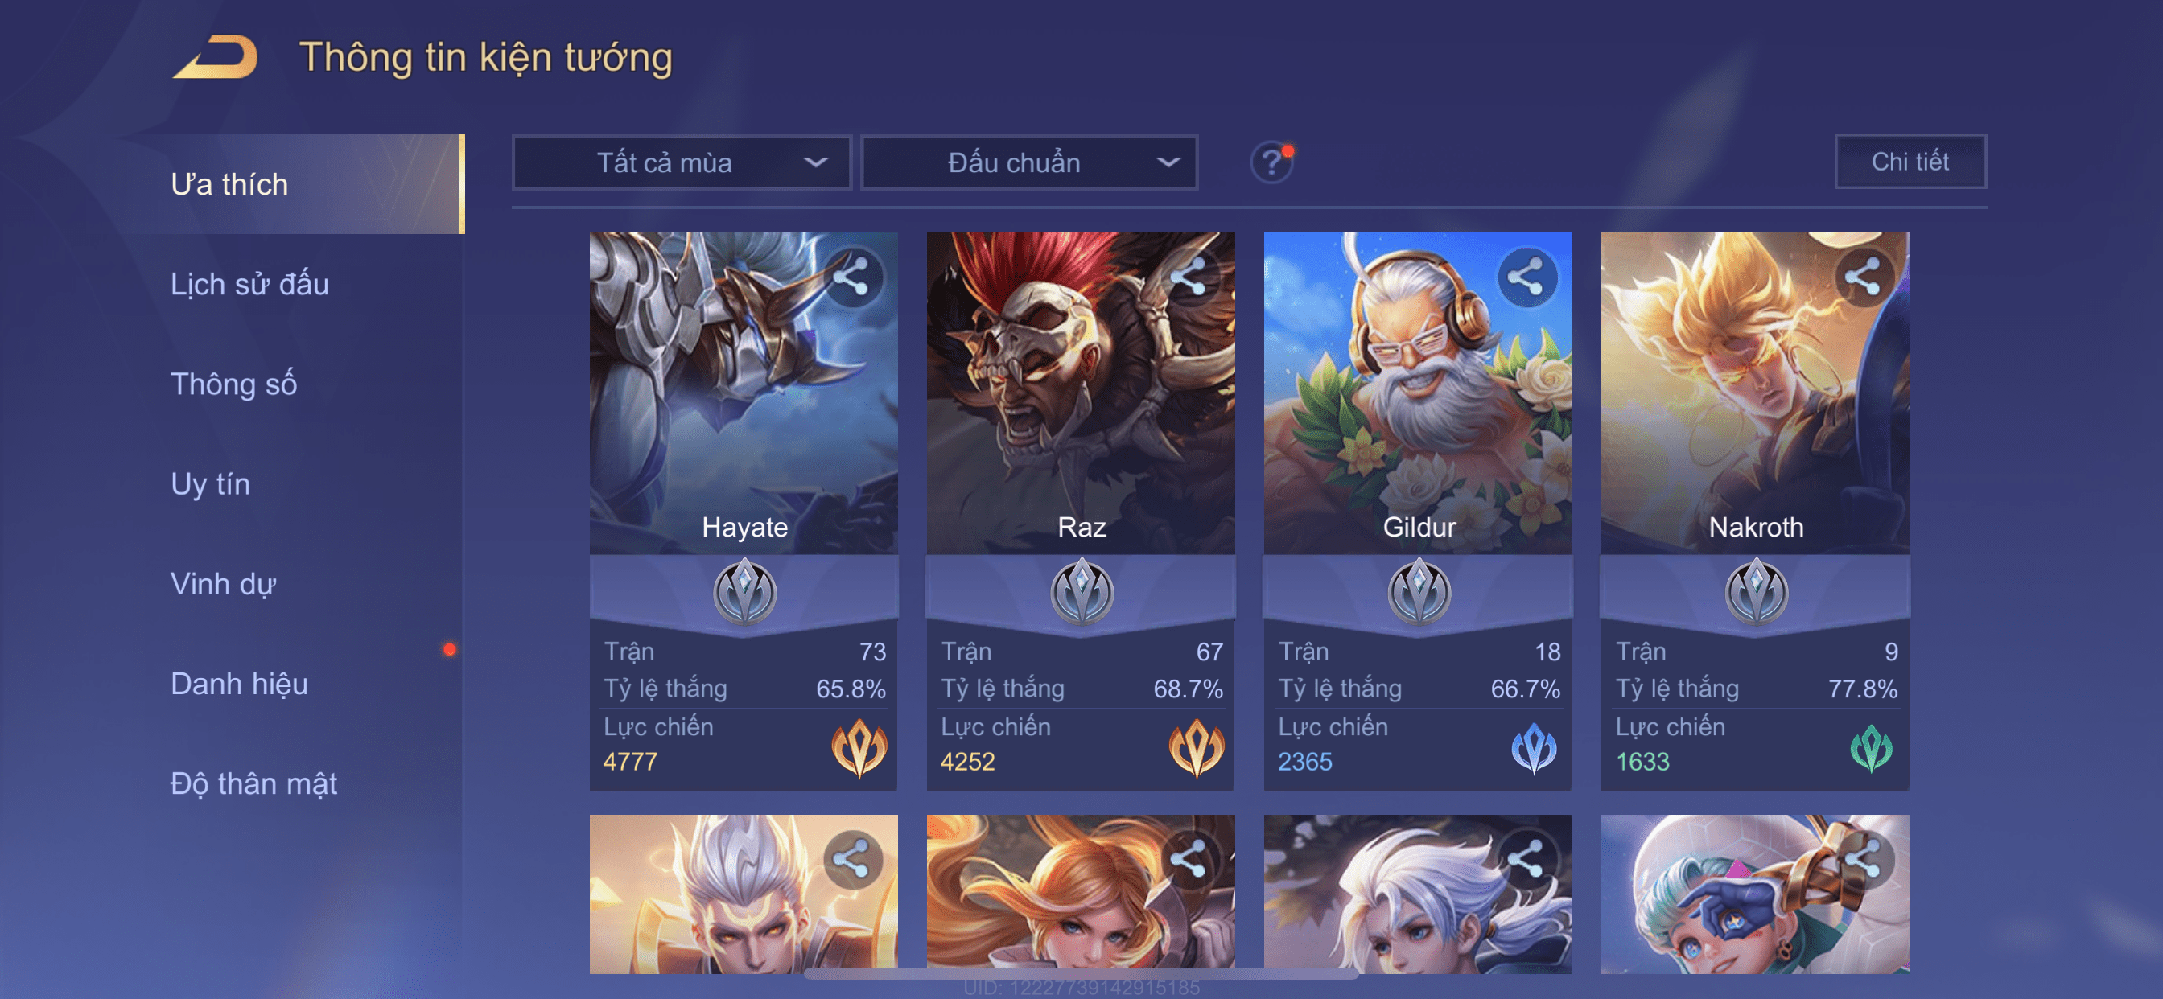
Task: Open the question mark help icon
Action: (1272, 161)
